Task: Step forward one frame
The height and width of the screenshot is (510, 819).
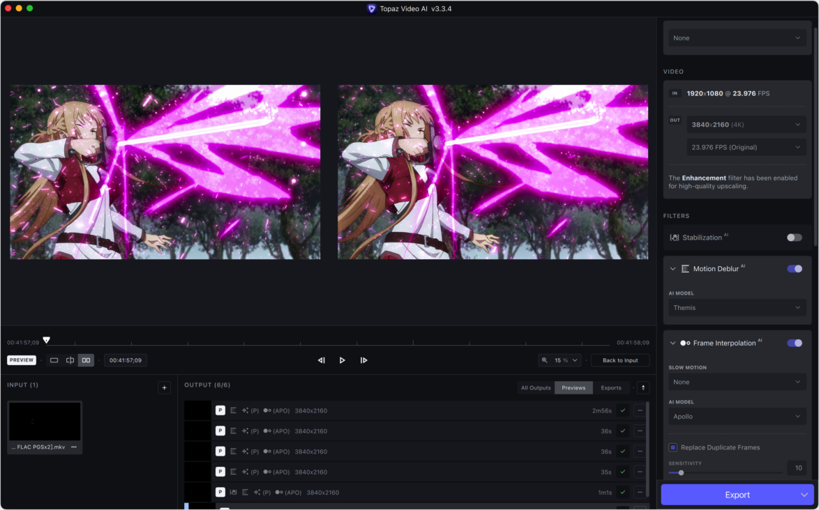Action: 363,360
